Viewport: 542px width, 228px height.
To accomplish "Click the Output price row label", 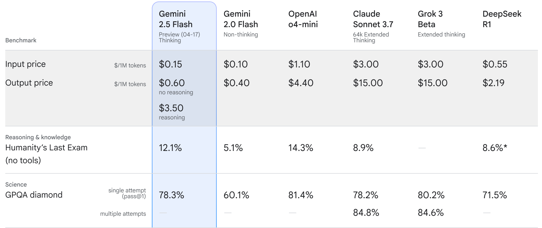I will click(29, 83).
